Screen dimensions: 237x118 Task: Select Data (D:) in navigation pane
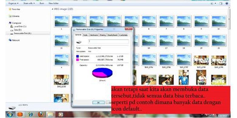click(x=18, y=30)
